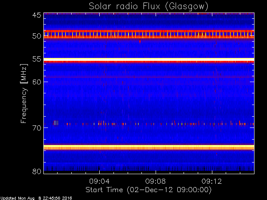
Task: Click the bright white band at 55 MHz
Action: [149, 59]
